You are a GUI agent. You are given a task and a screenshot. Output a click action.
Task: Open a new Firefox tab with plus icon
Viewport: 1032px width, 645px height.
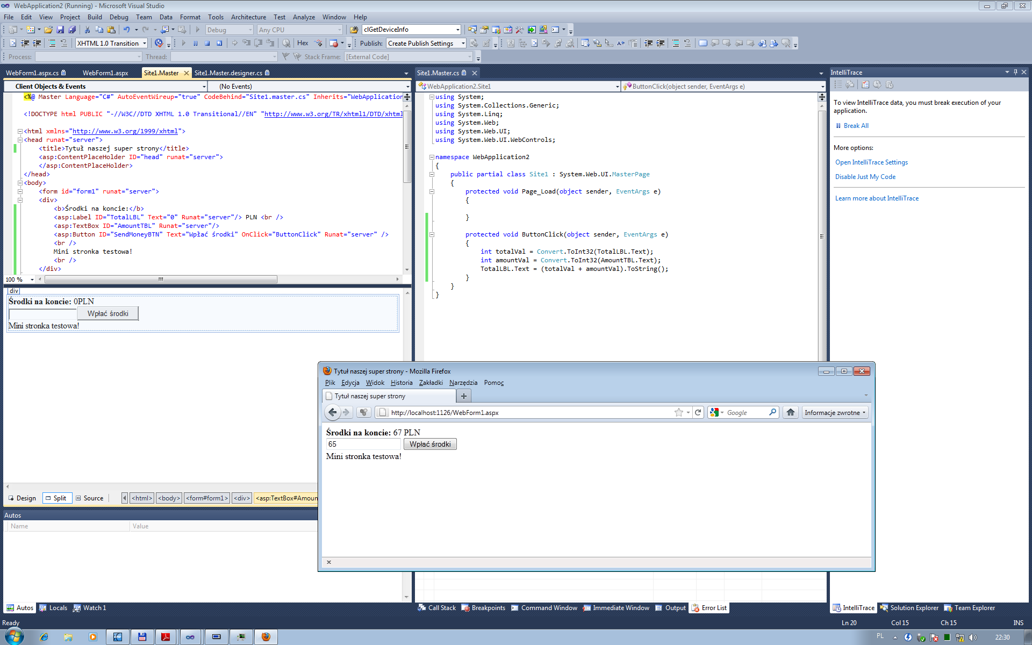(x=464, y=396)
